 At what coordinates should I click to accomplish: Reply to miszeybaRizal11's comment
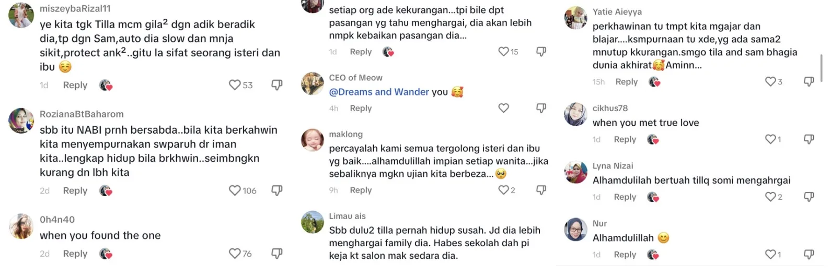pos(75,85)
